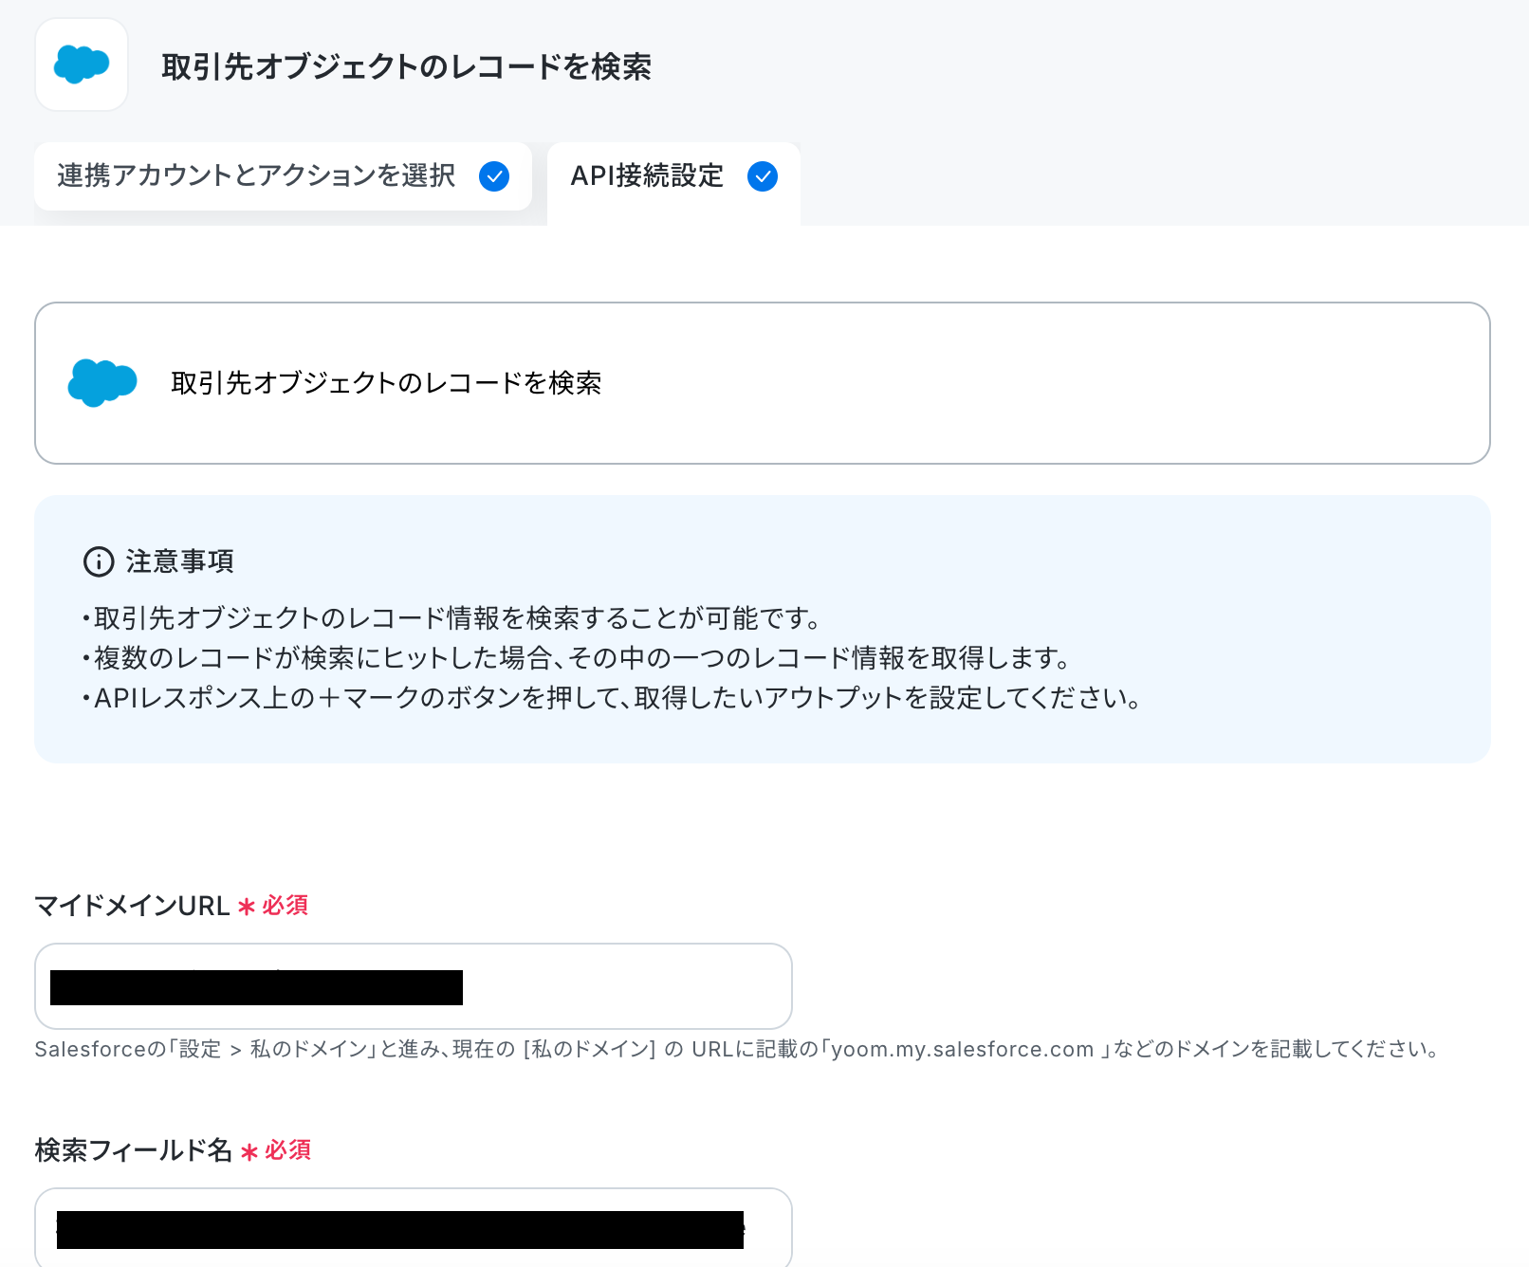Click the Salesforce logo in the page header
Screen dimensions: 1529x1267
pos(82,64)
